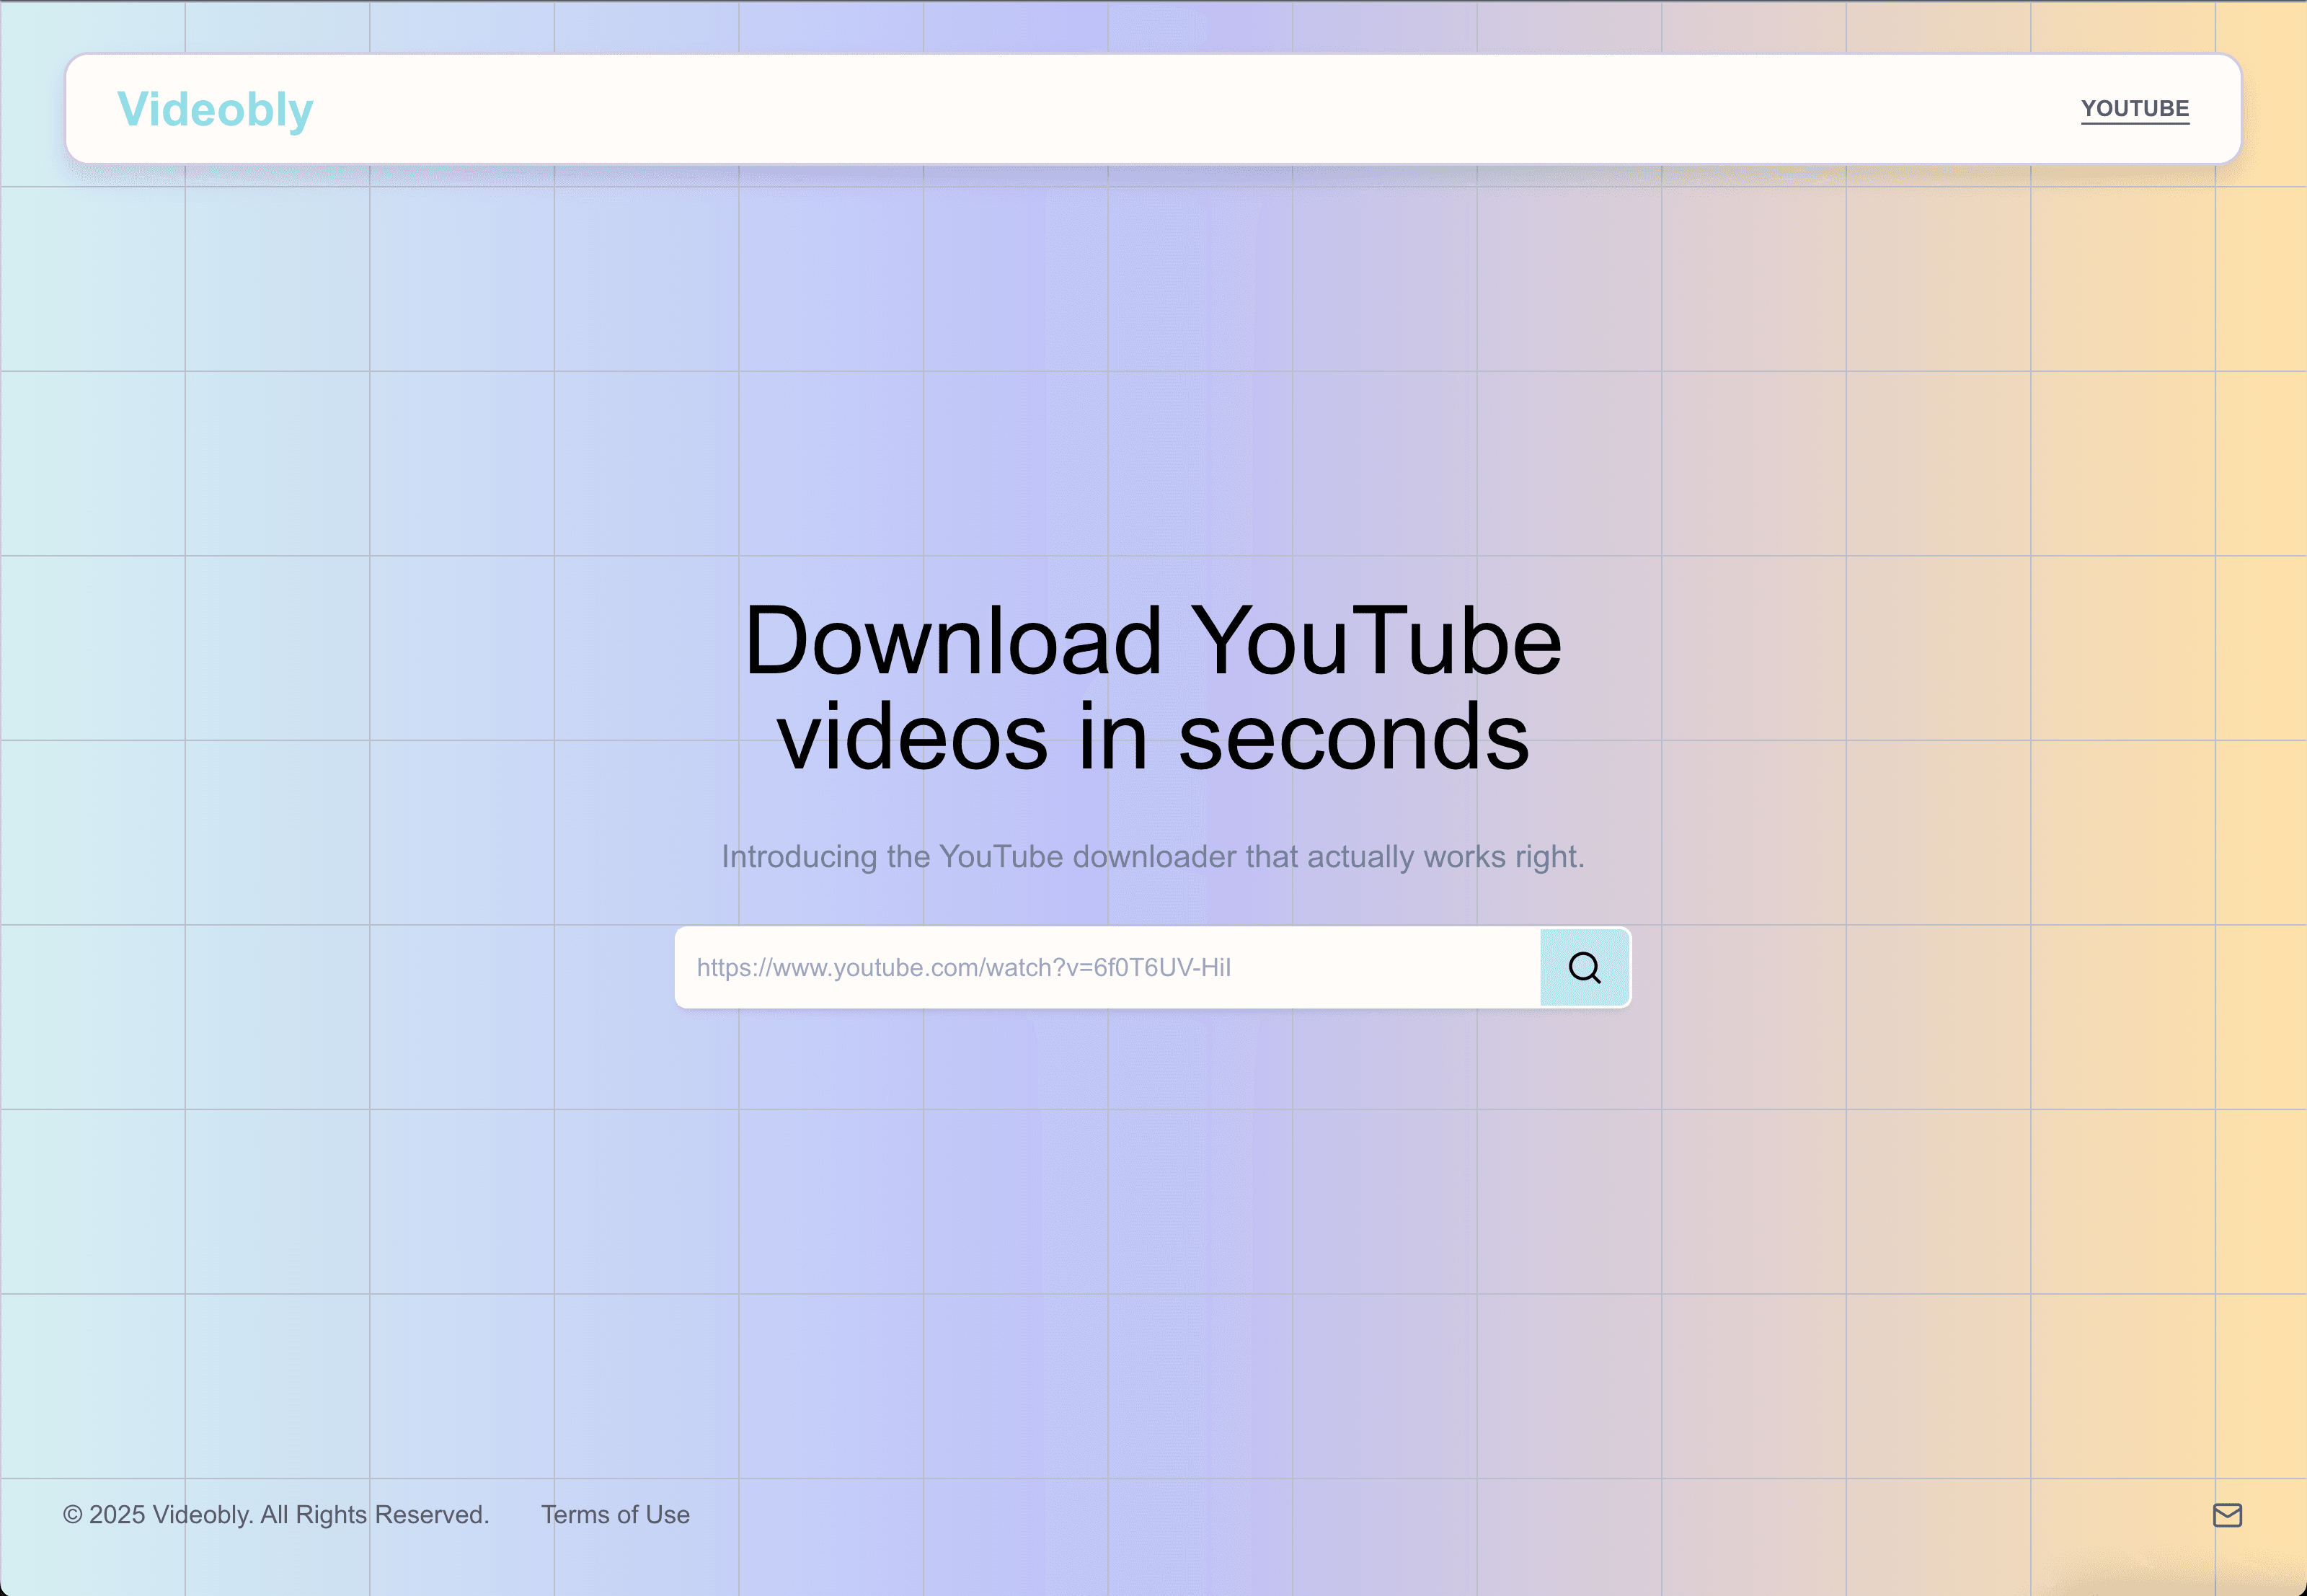The height and width of the screenshot is (1596, 2307).
Task: Focus the YouTube URL input field
Action: click(x=1108, y=967)
